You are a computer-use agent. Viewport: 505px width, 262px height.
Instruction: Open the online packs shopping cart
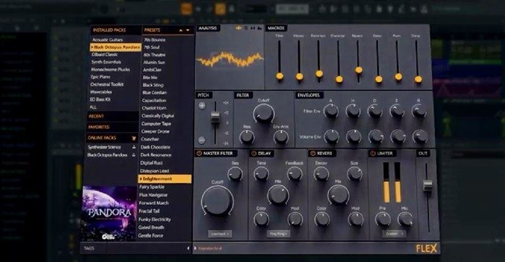click(133, 138)
